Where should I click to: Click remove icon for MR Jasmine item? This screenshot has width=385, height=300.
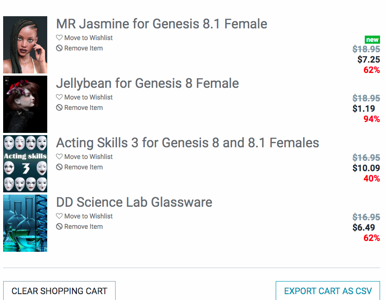59,48
